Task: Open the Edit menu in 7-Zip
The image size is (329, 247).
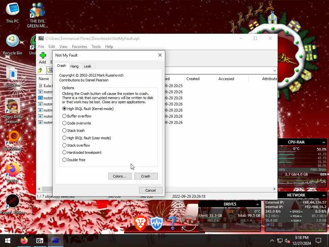Action: pyautogui.click(x=52, y=47)
